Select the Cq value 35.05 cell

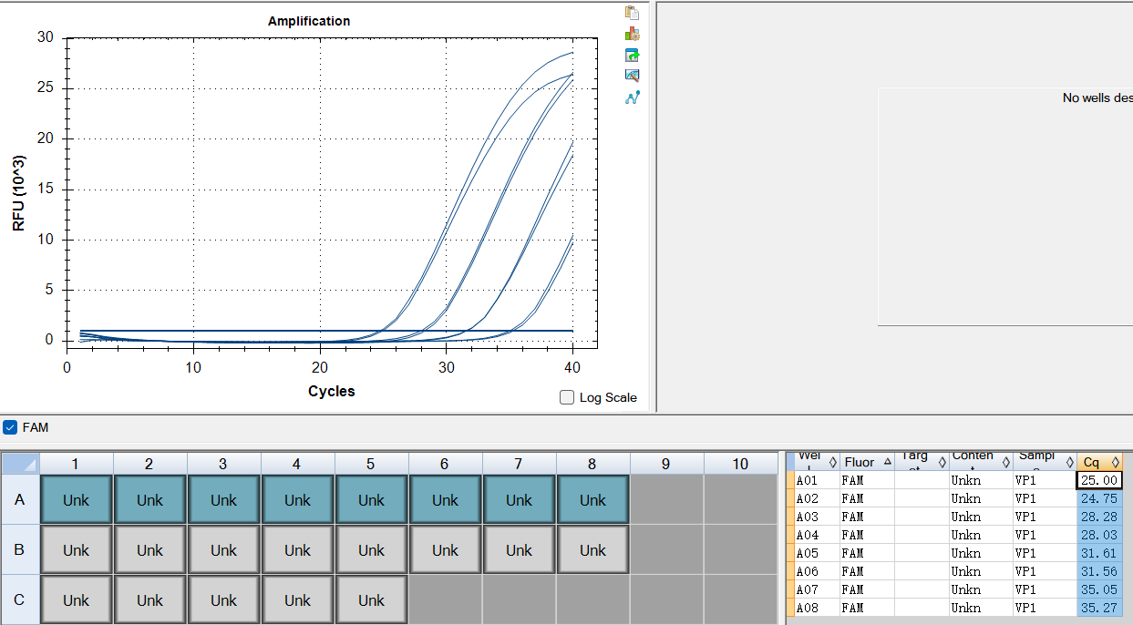(x=1099, y=589)
